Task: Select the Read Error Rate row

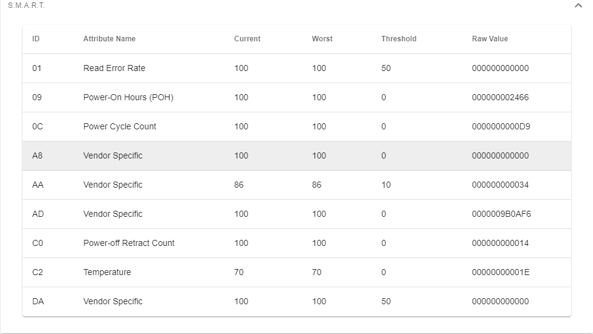Action: click(x=114, y=68)
